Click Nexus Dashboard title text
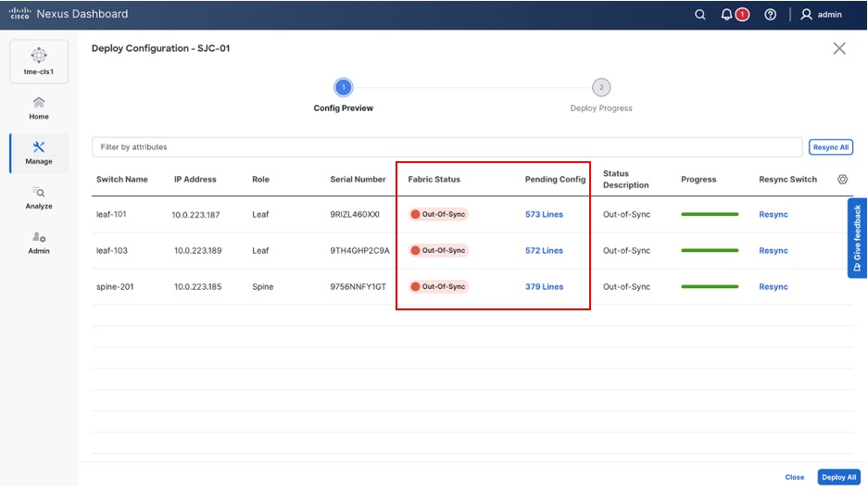868x490 pixels. [82, 14]
